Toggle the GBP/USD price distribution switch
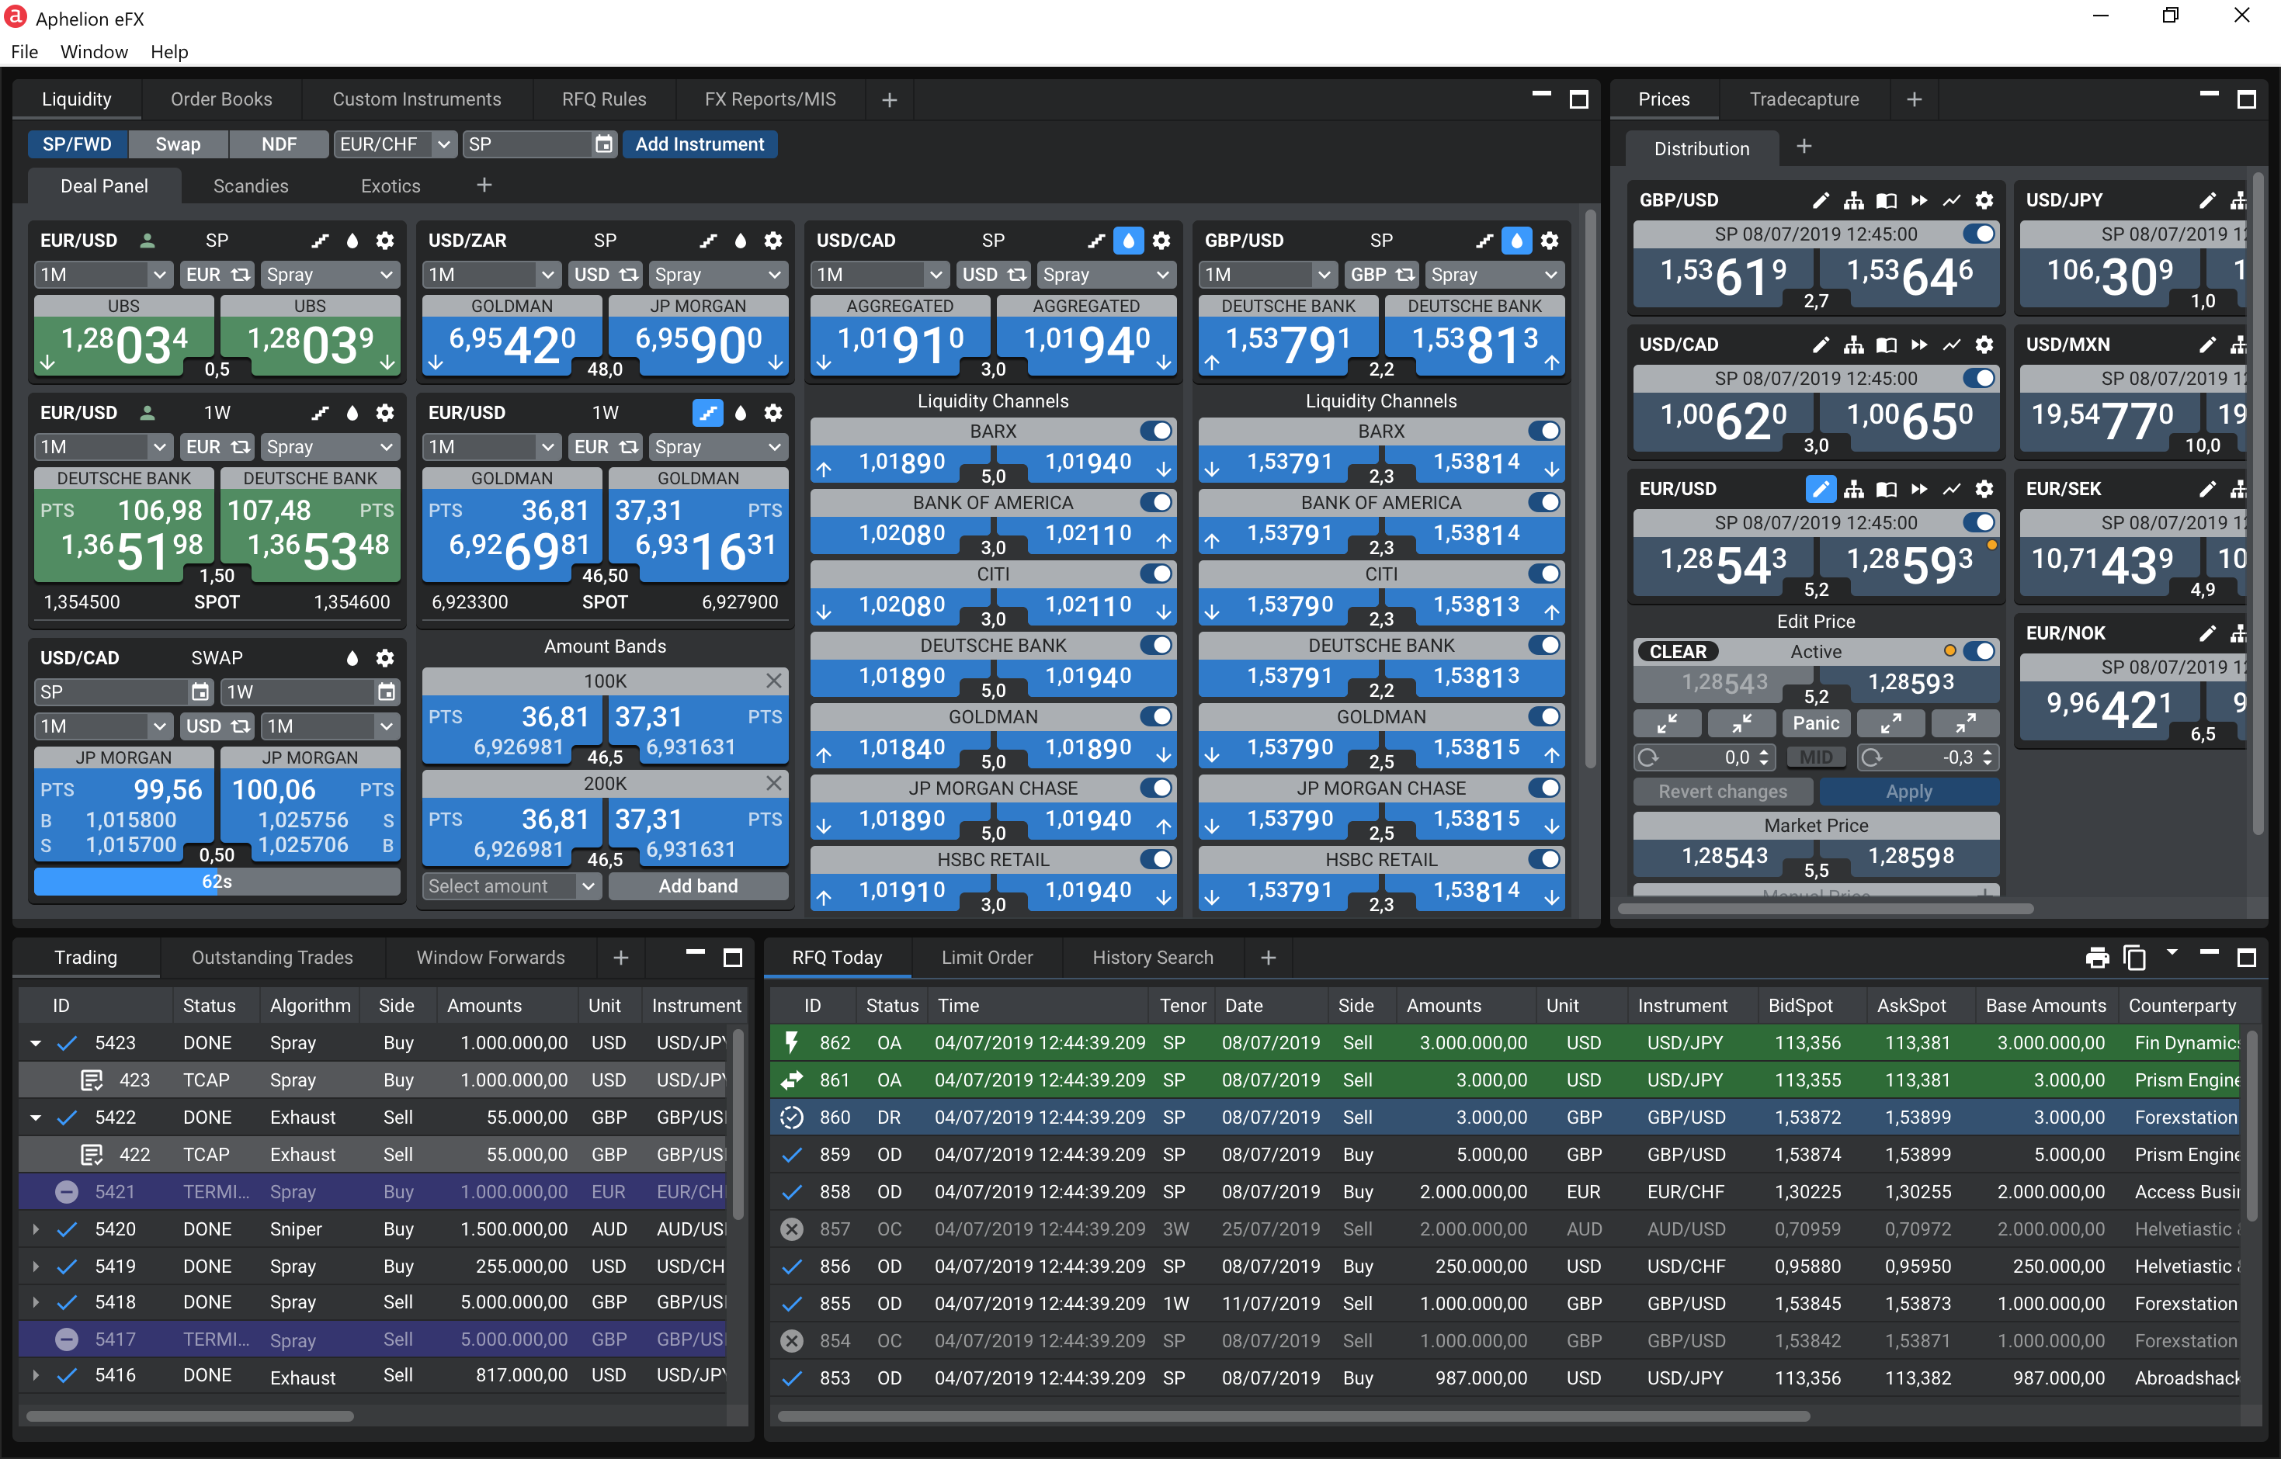2281x1459 pixels. (x=1979, y=234)
